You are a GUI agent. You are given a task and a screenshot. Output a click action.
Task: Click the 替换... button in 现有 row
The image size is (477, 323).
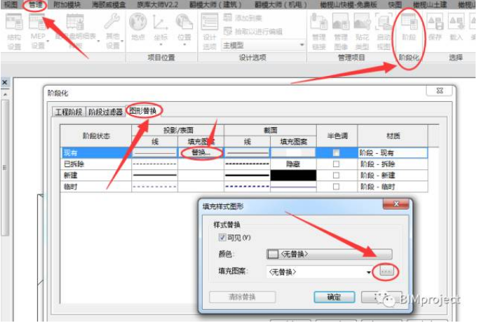coord(201,152)
